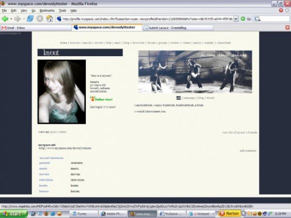Image resolution: width=291 pixels, height=218 pixels.
Task: Click inside the address bar URL field
Action: point(148,19)
